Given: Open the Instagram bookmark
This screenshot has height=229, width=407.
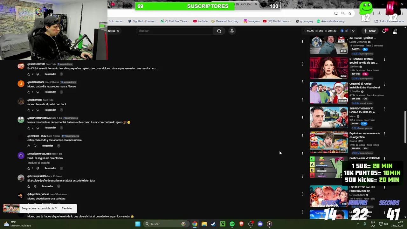Looking at the screenshot, I should (x=252, y=21).
